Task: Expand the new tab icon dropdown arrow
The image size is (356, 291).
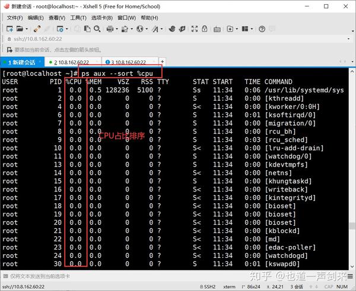Action: (237, 29)
